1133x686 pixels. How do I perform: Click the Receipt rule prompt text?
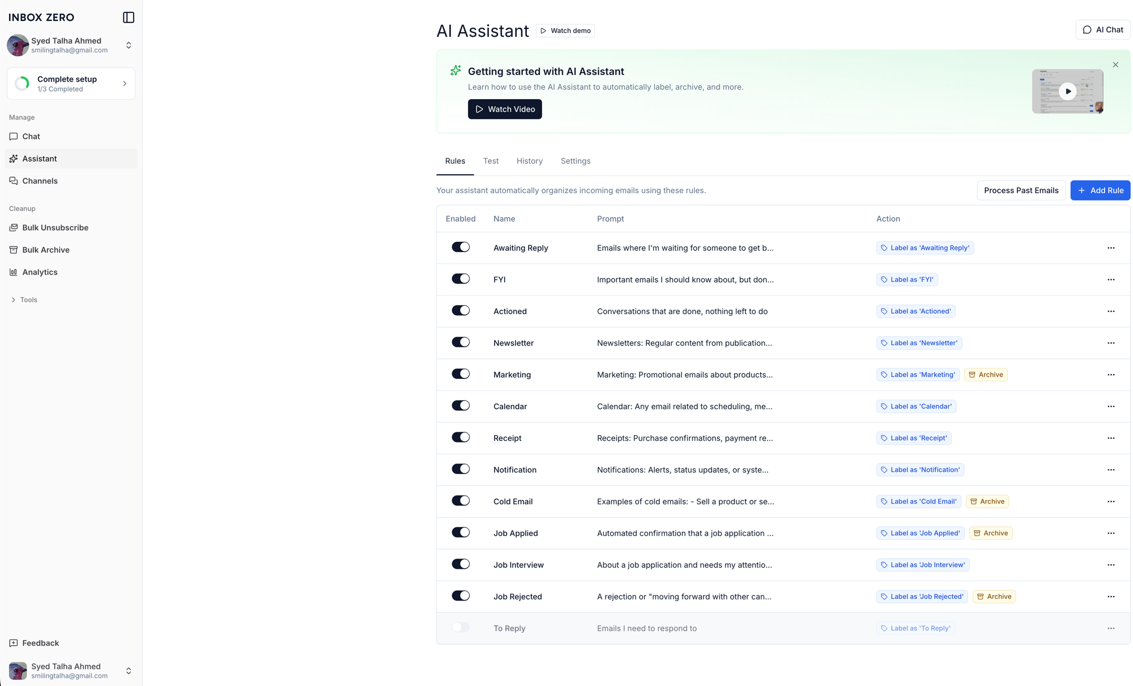(x=685, y=438)
